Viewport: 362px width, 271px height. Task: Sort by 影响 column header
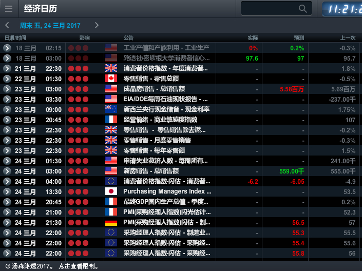[x=84, y=38]
